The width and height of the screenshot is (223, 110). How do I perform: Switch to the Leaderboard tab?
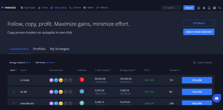click(x=19, y=49)
